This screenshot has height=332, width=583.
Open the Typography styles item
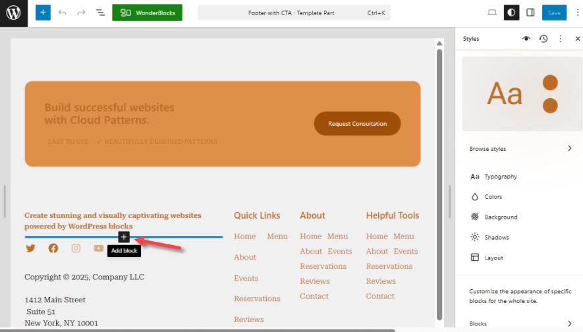click(x=501, y=177)
